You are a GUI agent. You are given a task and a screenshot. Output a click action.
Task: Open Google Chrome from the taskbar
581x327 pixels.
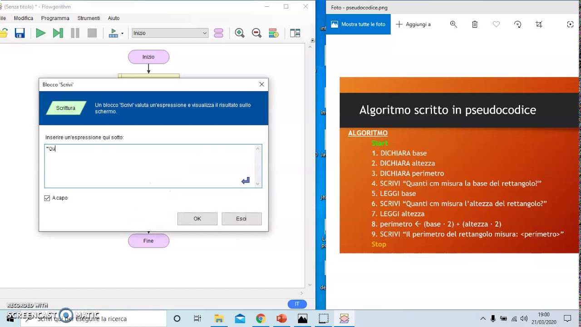261,318
